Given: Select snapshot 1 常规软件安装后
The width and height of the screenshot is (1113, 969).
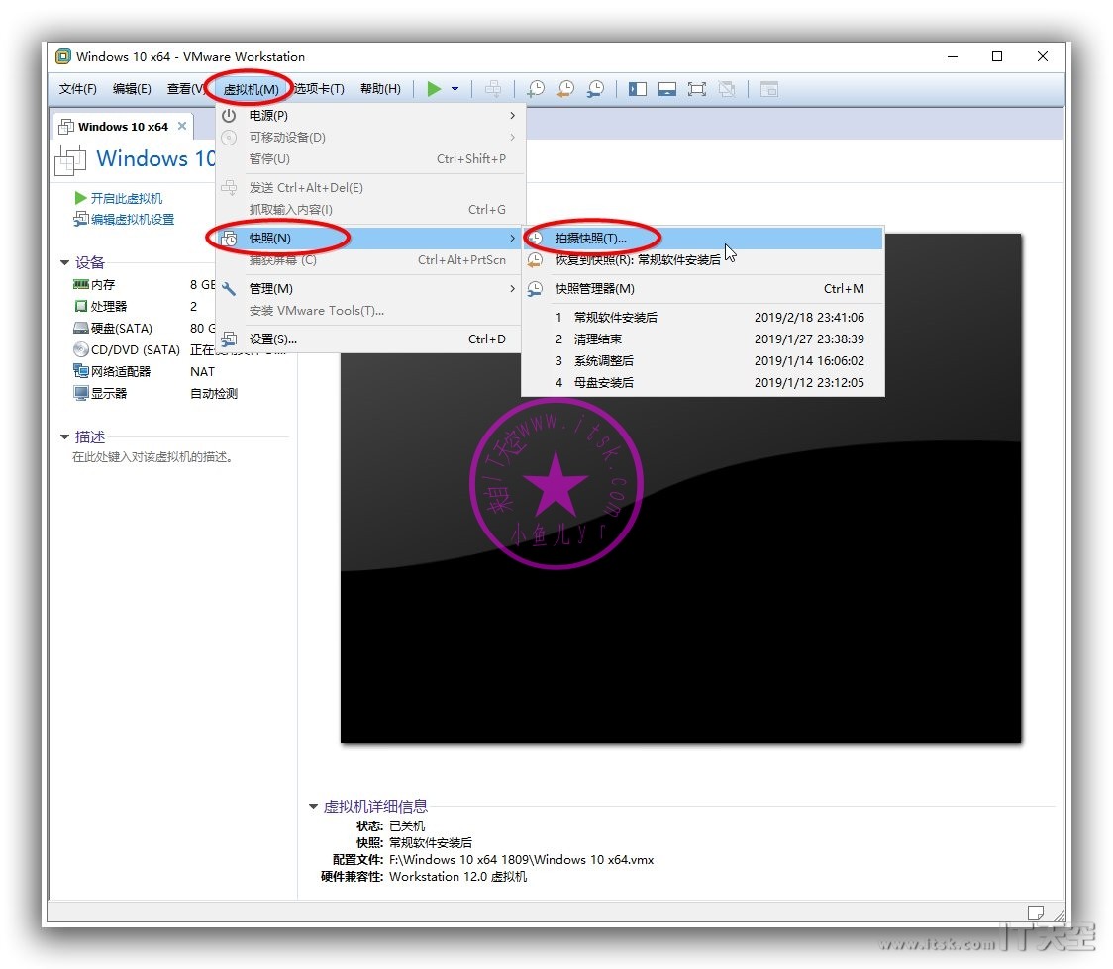Looking at the screenshot, I should click(x=703, y=317).
